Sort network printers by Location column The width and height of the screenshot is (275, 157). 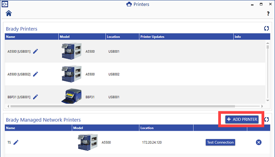click(x=166, y=128)
